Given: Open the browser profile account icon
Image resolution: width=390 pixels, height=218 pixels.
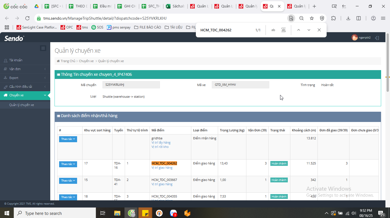Looking at the screenshot, I should [x=373, y=18].
